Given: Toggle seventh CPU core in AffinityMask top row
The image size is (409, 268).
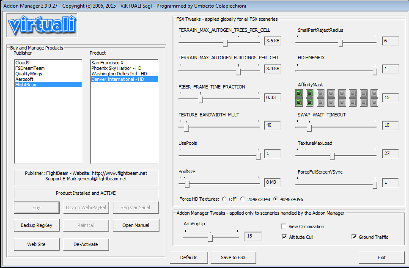Looking at the screenshot, I should coord(364,93).
